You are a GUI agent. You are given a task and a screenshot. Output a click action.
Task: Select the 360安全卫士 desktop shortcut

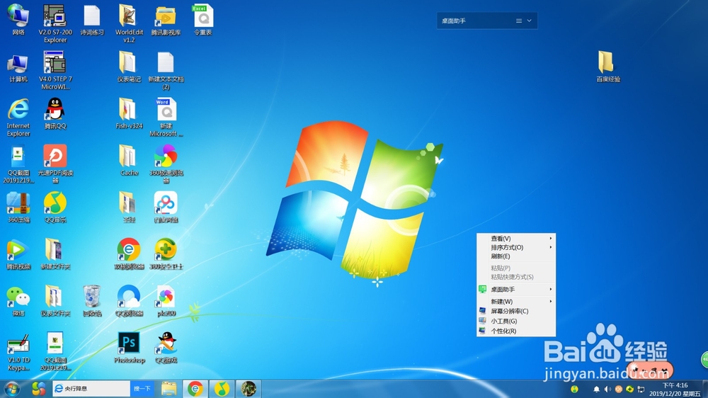click(x=166, y=254)
